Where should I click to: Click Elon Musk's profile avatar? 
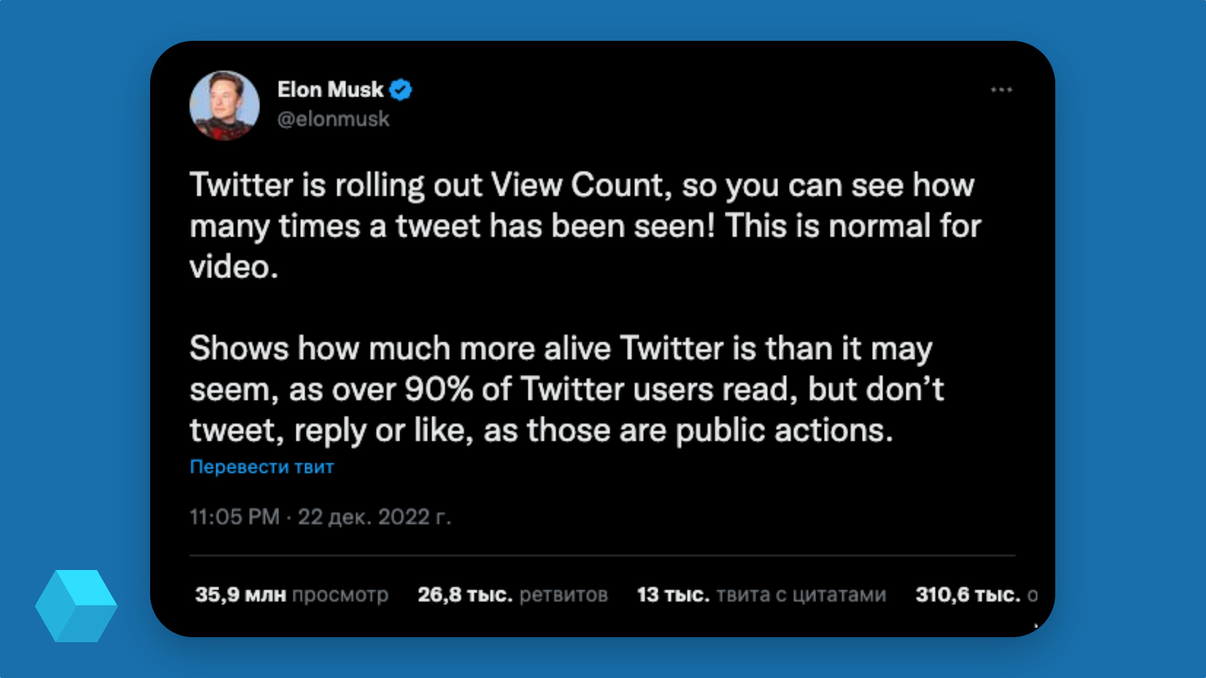point(224,107)
